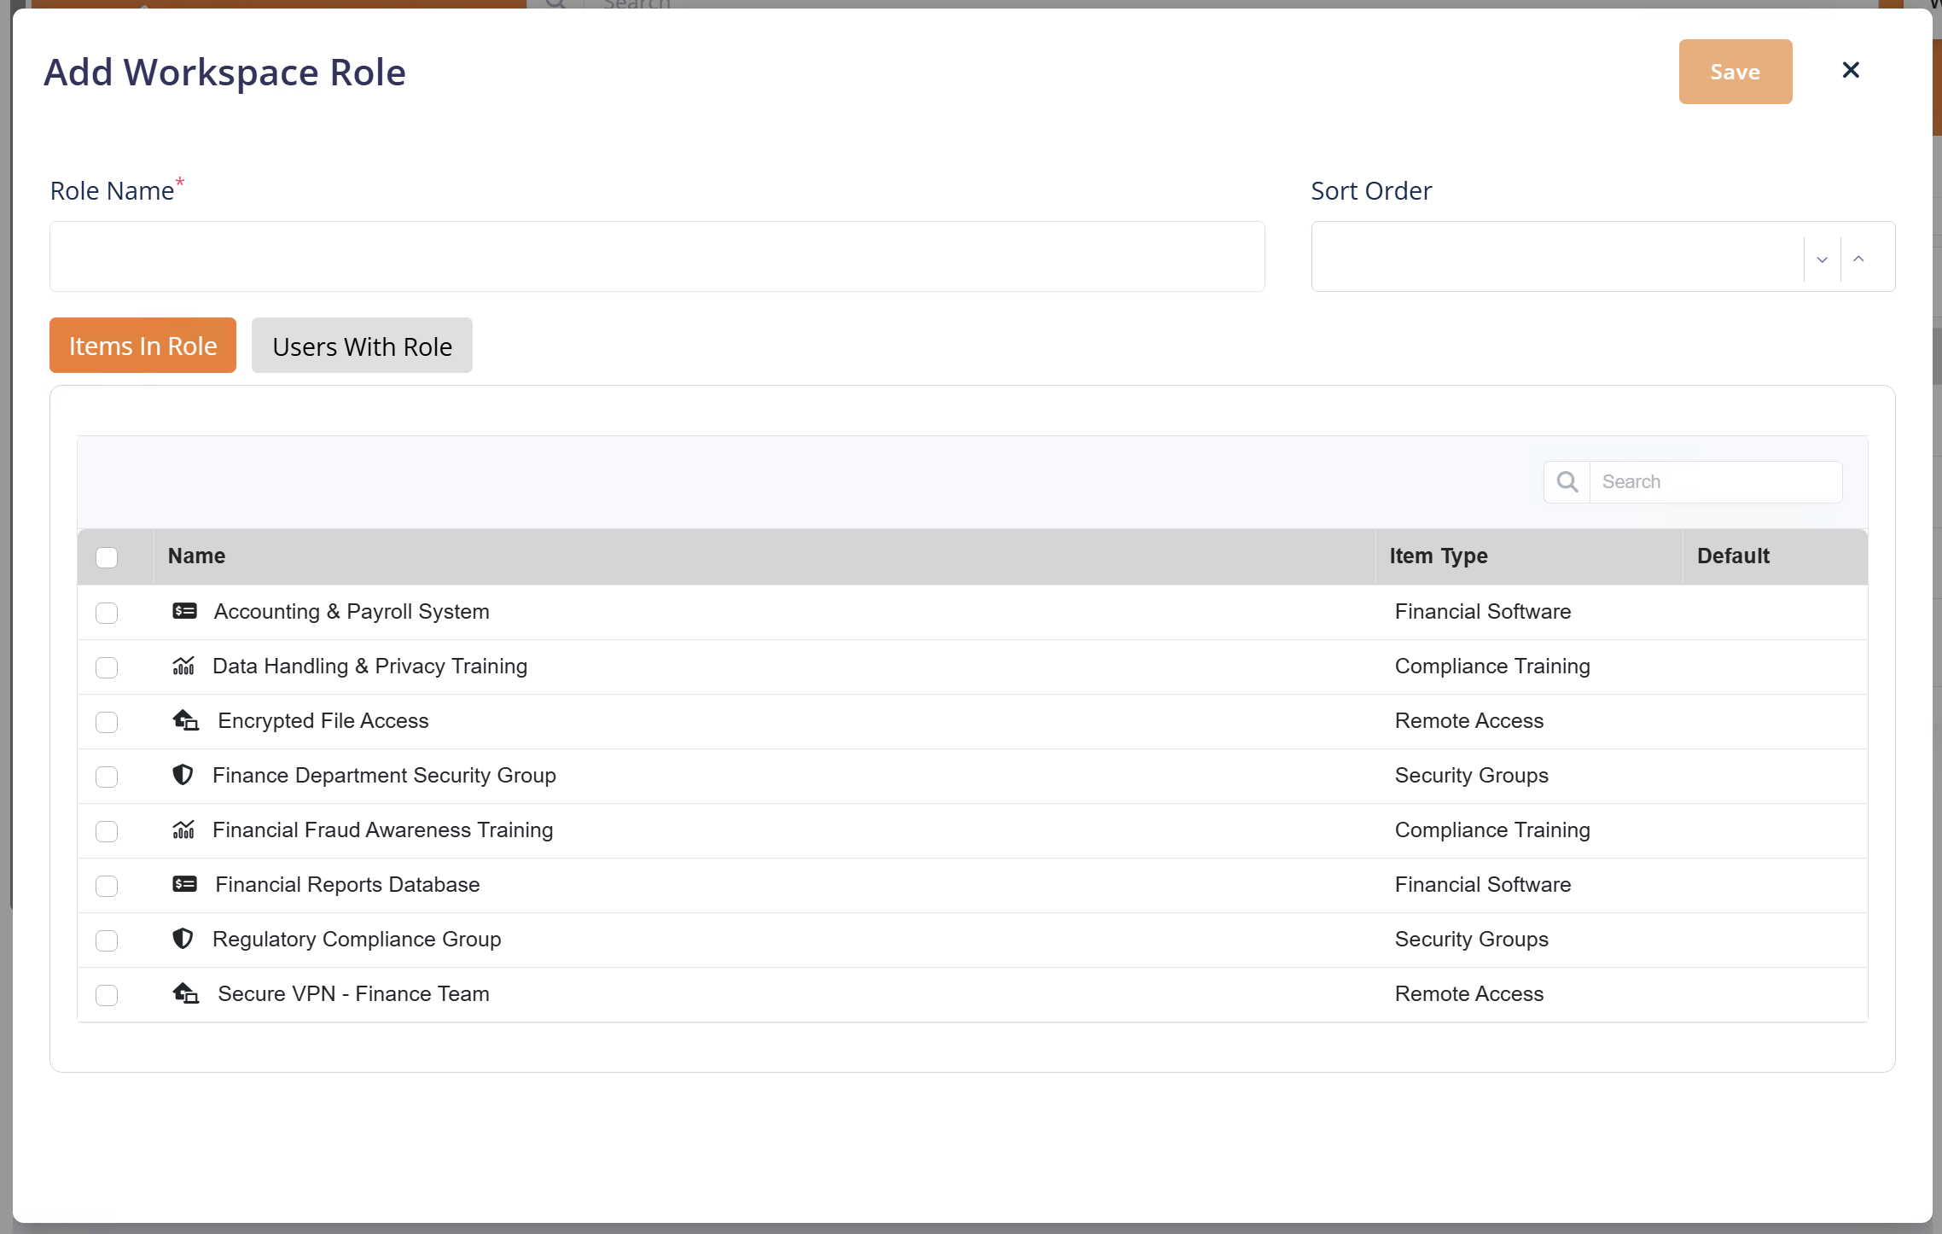
Task: Check the Encrypted File Access row checkbox
Action: [x=107, y=722]
